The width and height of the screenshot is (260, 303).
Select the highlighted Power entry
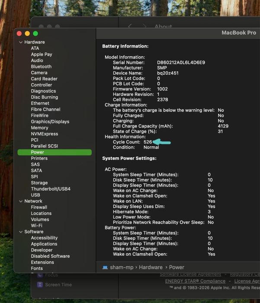55,152
